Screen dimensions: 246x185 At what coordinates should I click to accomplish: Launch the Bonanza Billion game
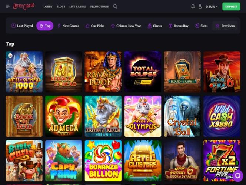(x=103, y=161)
